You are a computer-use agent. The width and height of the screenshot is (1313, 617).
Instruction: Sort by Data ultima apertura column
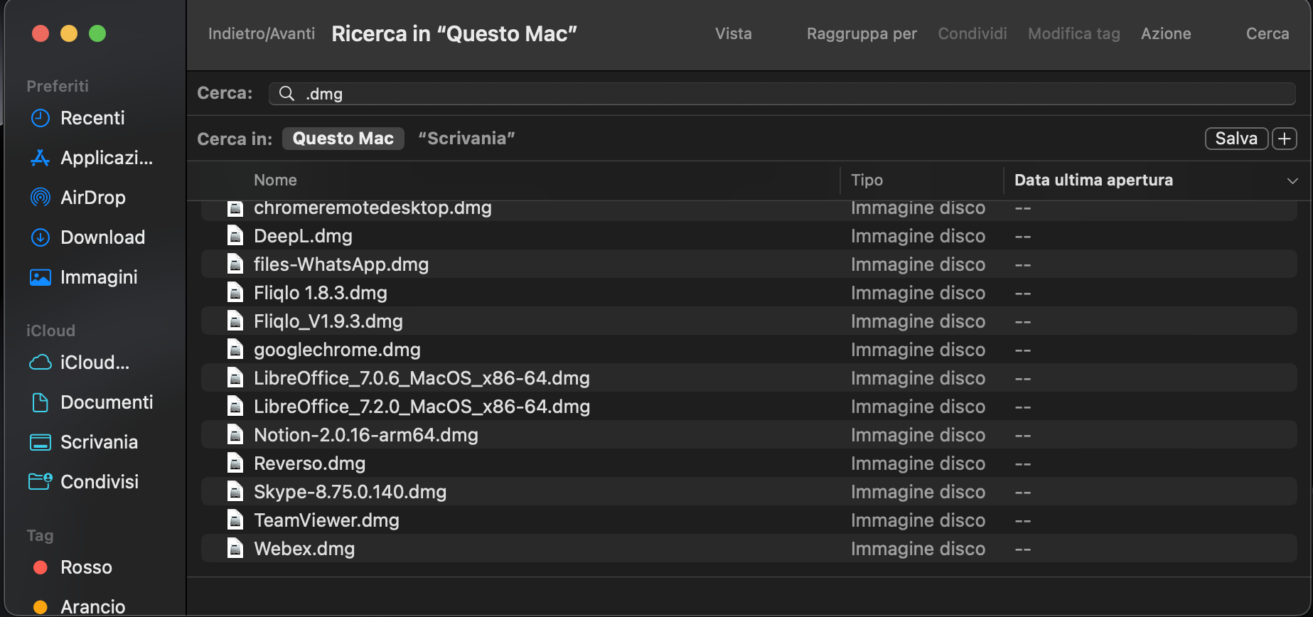coord(1093,181)
